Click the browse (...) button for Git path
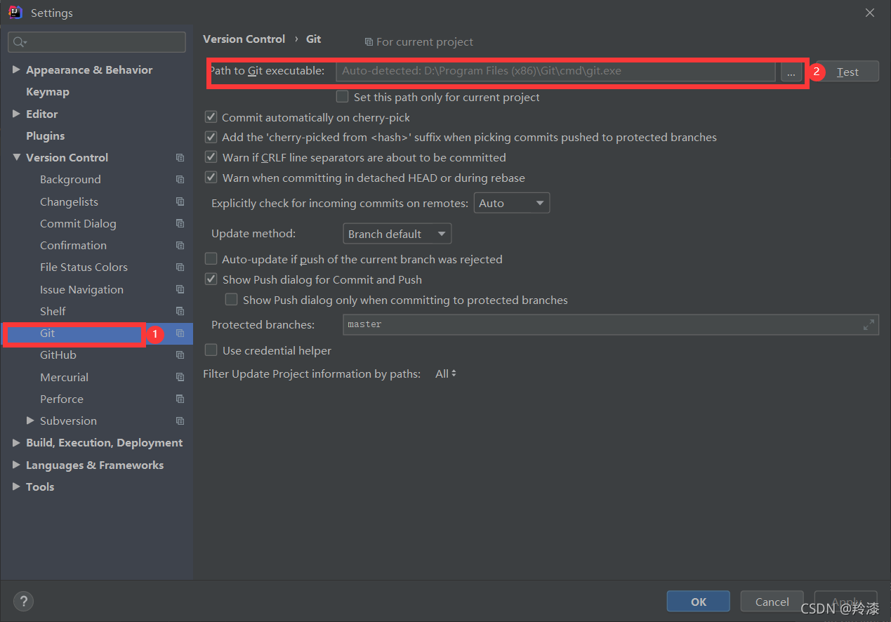The height and width of the screenshot is (622, 891). pyautogui.click(x=791, y=72)
